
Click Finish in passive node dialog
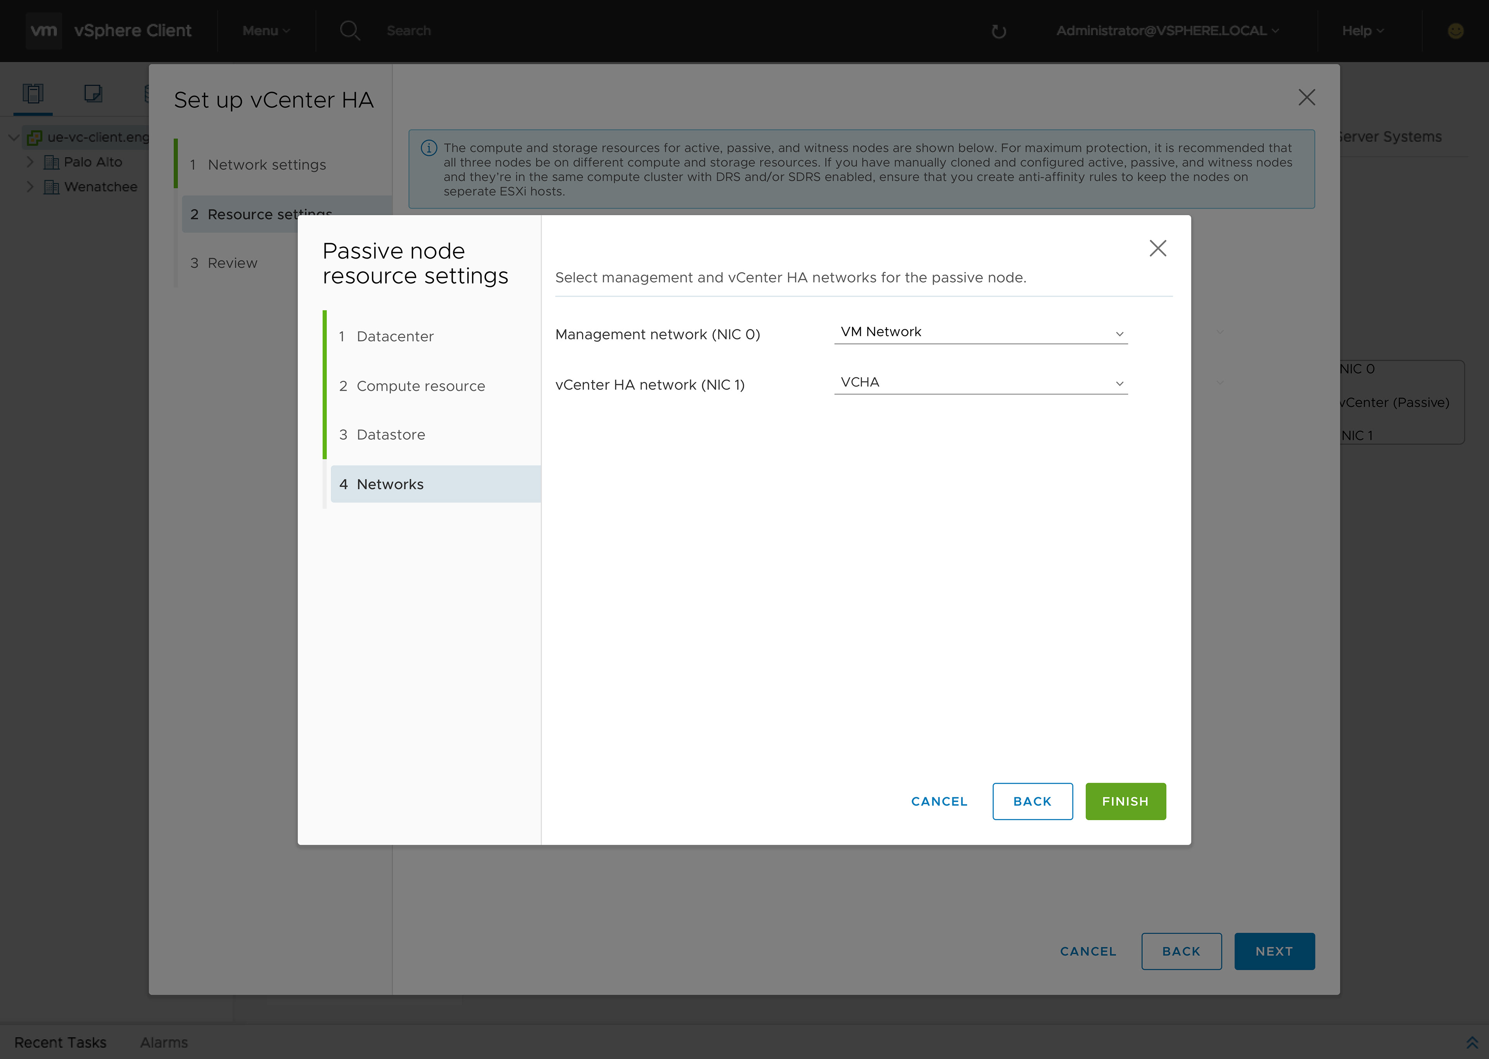(1125, 802)
